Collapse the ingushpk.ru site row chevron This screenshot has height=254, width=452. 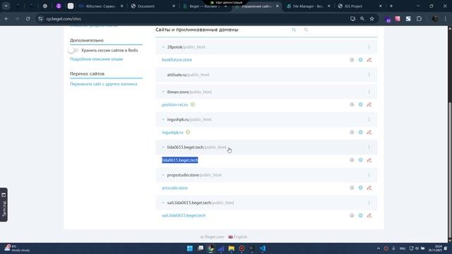[x=163, y=119]
